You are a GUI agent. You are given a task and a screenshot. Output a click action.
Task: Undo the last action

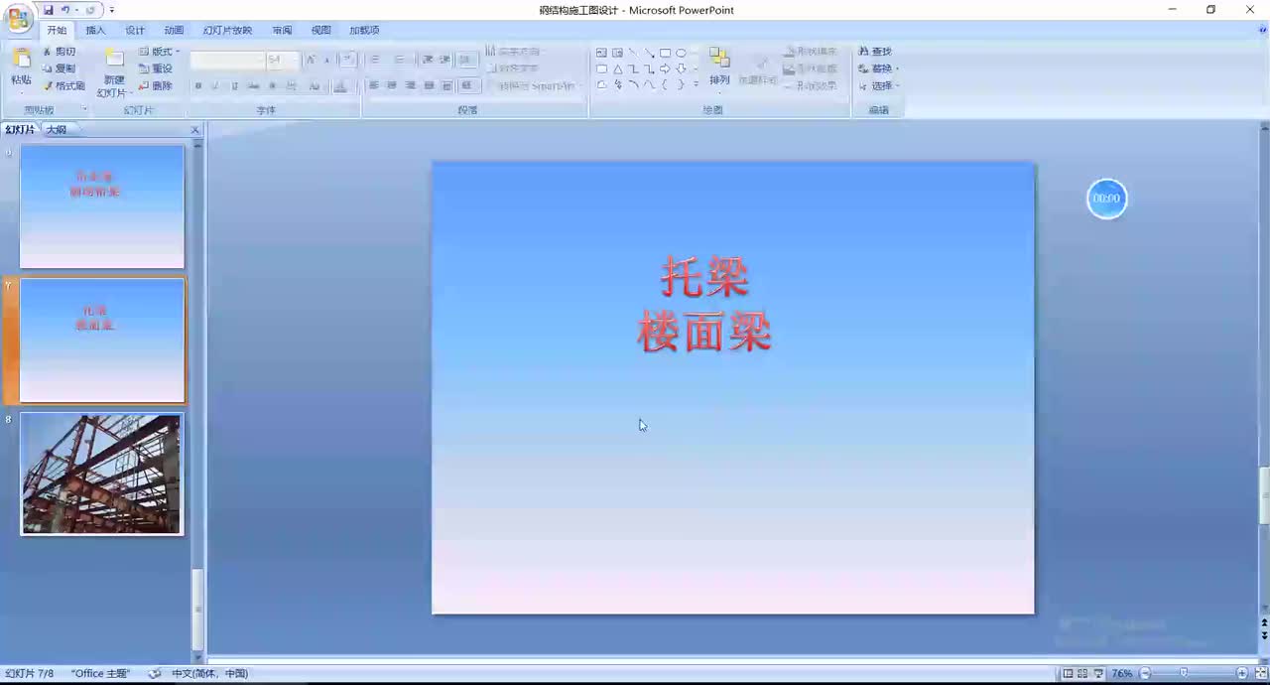[64, 10]
